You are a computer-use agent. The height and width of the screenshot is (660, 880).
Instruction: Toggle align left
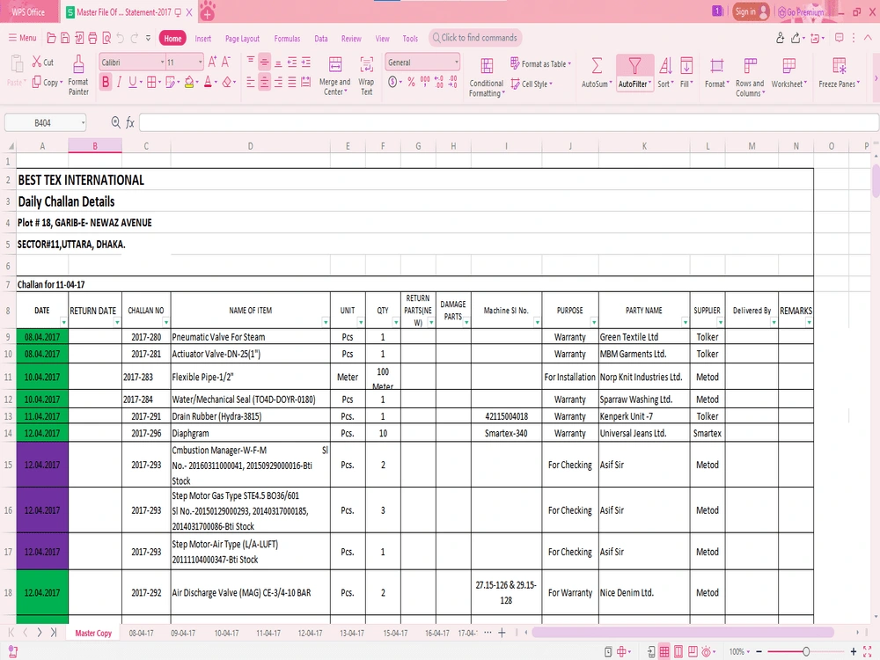(250, 83)
